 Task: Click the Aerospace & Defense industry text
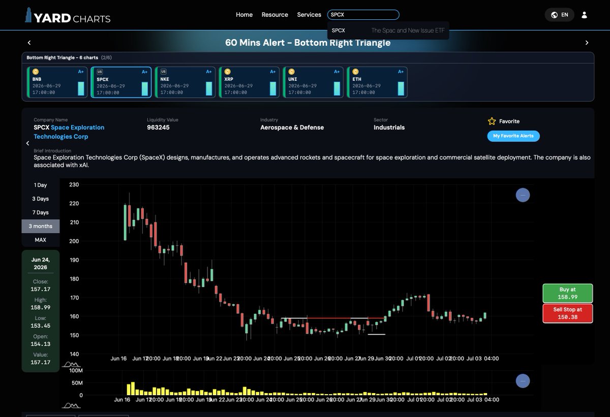292,128
